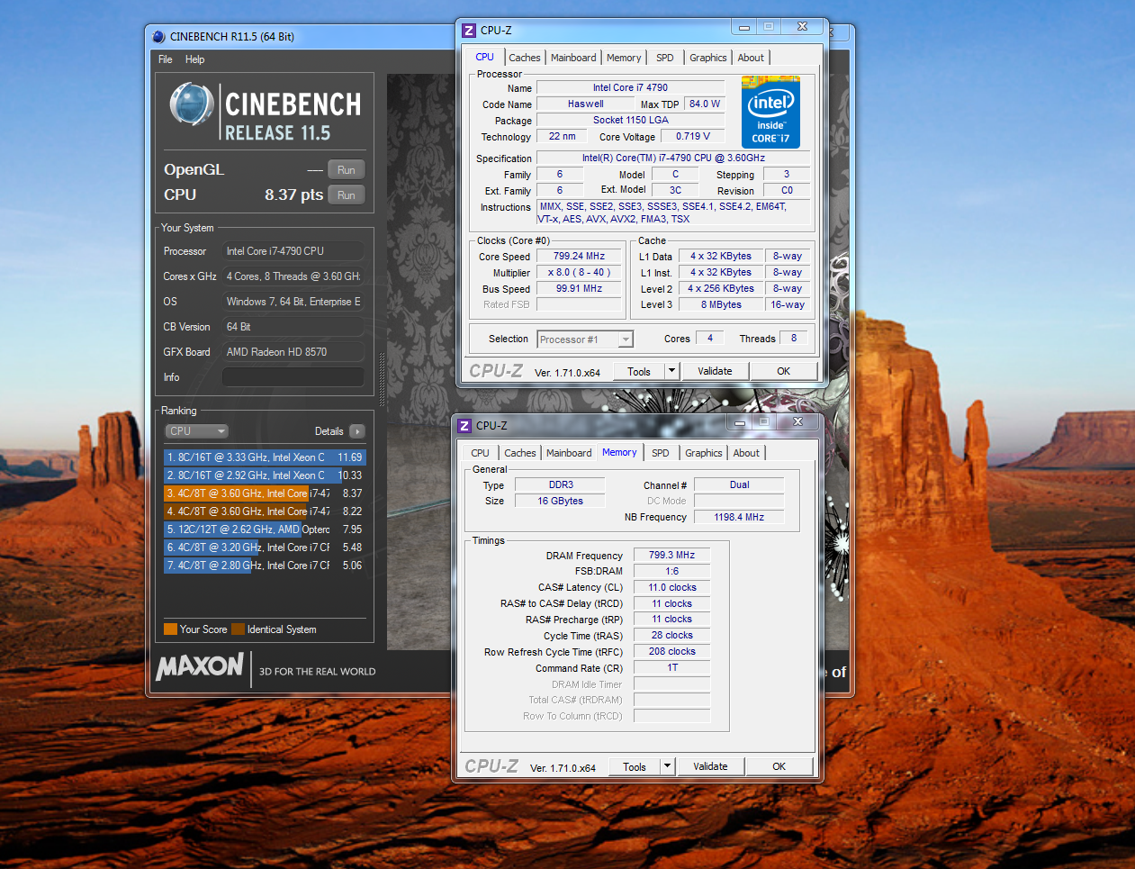Screen dimensions: 1135x869
Task: Switch to Graphics tab in upper CPU-Z window
Action: coord(708,58)
